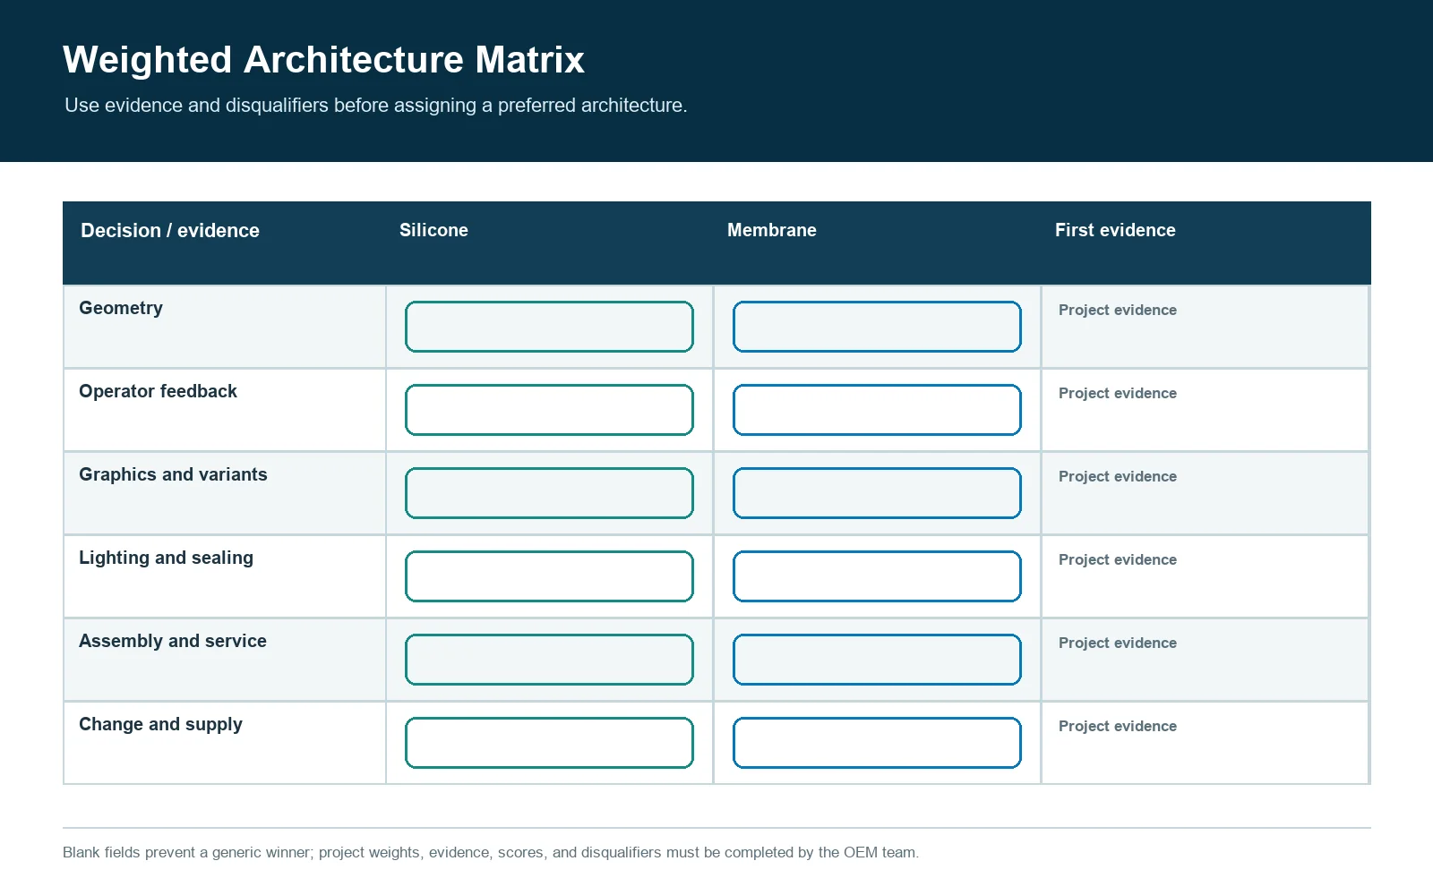Image resolution: width=1433 pixels, height=895 pixels.
Task: Click Project evidence in Assembly and service row
Action: 1118,643
